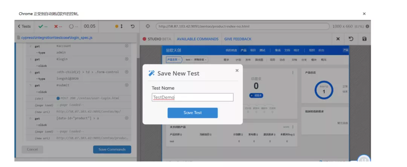Click the blue 提需求 add button
This screenshot has height=167, width=407.
click(x=256, y=95)
